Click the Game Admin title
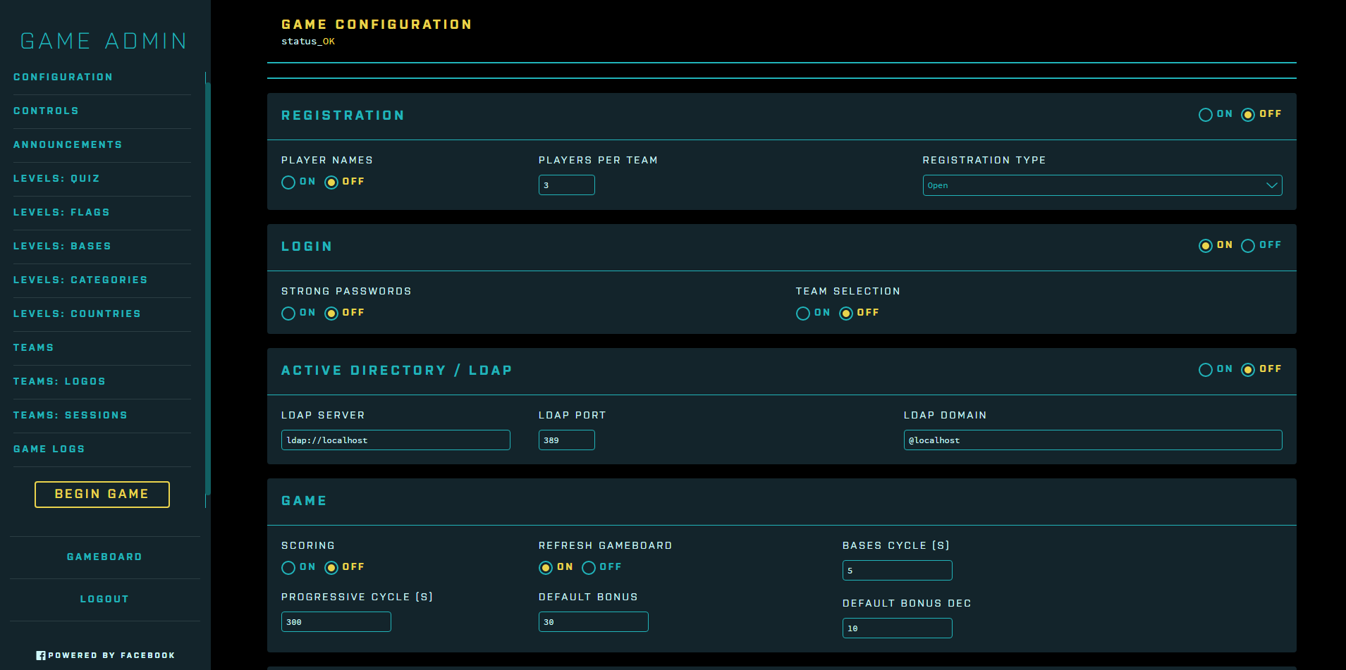This screenshot has height=670, width=1346. pos(104,41)
